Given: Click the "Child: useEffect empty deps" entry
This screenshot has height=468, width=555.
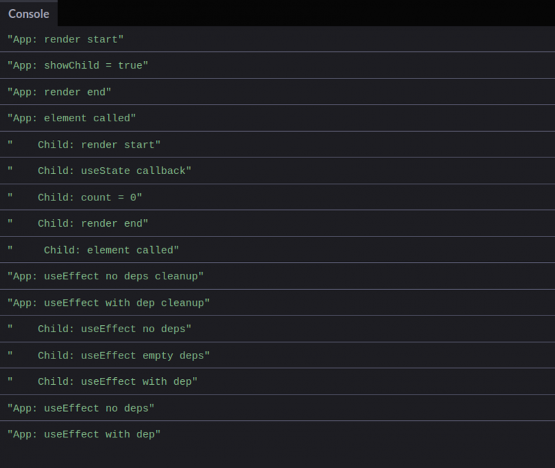Looking at the screenshot, I should (x=277, y=356).
